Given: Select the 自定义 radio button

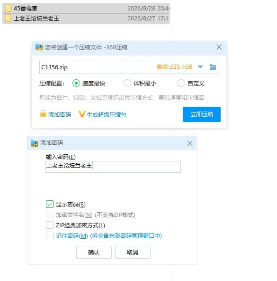Looking at the screenshot, I should (181, 84).
